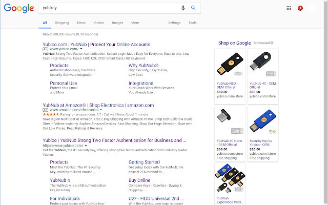Open U2F - FIDO Universal 2nd sitelink

156,198
